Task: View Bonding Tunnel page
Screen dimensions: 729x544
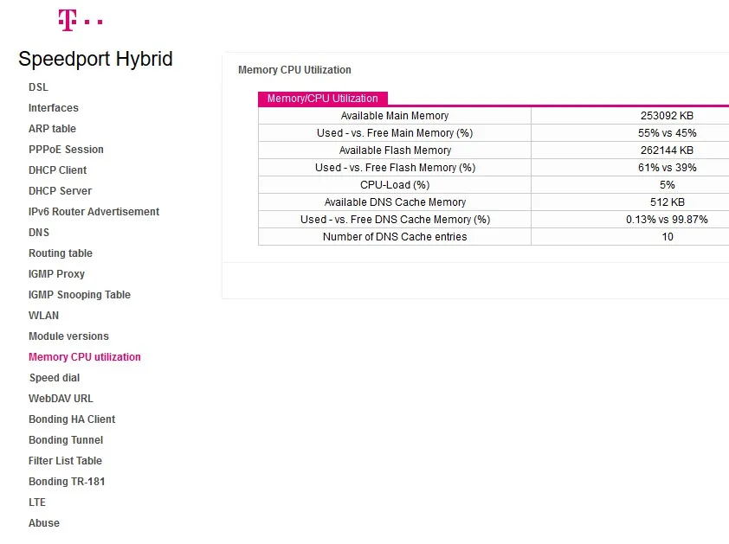Action: coord(66,440)
